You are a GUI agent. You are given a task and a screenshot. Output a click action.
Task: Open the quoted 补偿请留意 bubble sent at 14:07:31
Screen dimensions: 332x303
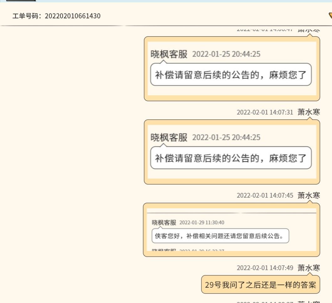click(231, 158)
